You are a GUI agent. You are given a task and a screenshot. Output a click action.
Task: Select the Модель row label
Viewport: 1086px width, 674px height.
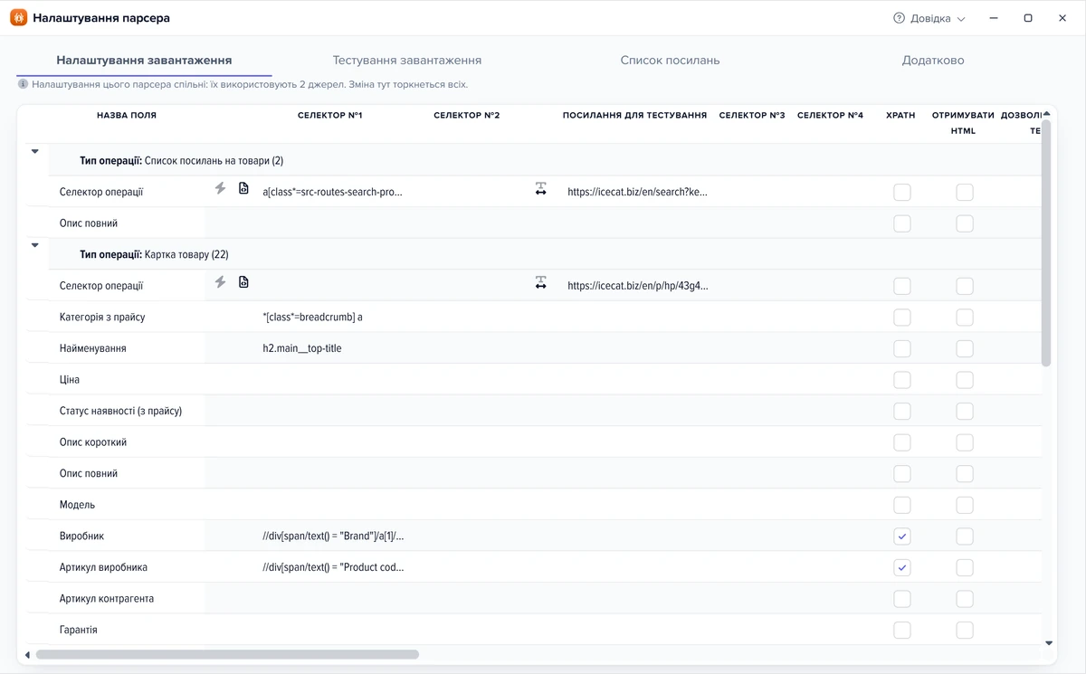pyautogui.click(x=78, y=505)
